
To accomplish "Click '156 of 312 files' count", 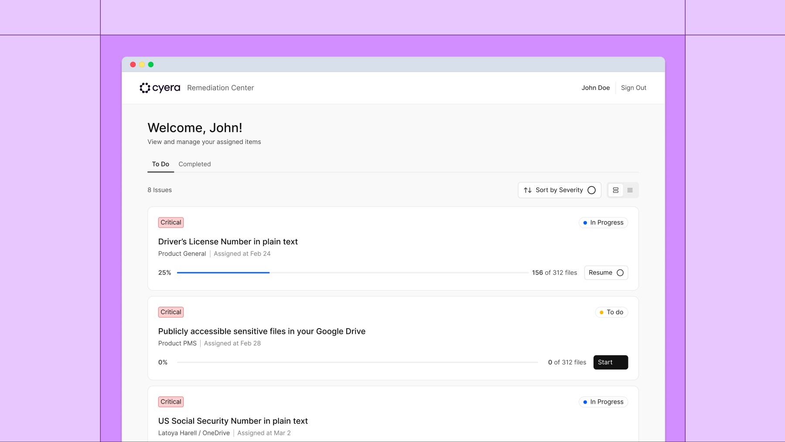I will (x=554, y=273).
